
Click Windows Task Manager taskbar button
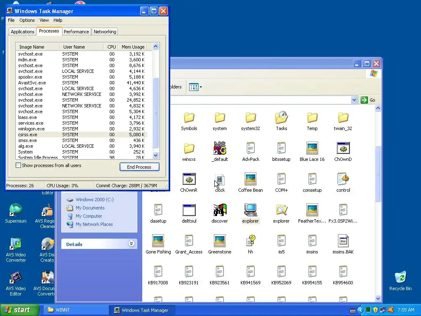[x=143, y=310]
